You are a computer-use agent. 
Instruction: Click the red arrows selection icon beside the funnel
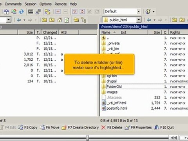point(82,12)
